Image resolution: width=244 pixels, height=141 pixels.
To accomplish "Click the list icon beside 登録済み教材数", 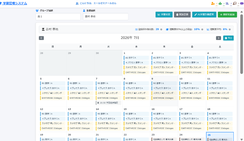I will pyautogui.click(x=136, y=29).
